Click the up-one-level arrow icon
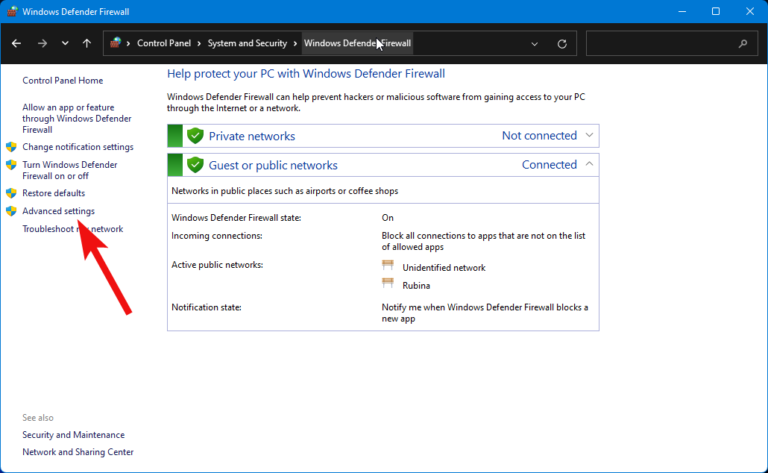Image resolution: width=768 pixels, height=473 pixels. [86, 43]
